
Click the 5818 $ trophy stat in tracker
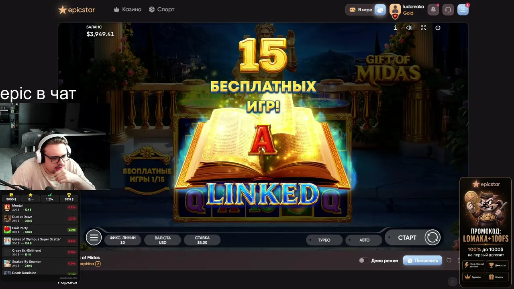(69, 197)
